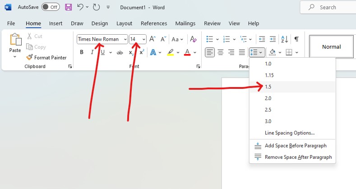356x189 pixels.
Task: Center align the paragraph
Action: coord(221,52)
